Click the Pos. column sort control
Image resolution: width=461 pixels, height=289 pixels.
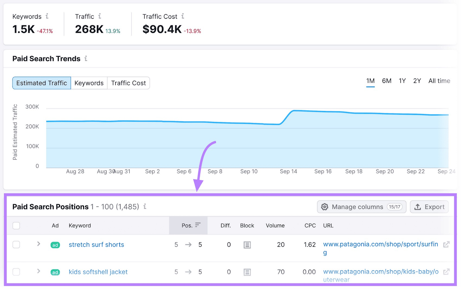[198, 225]
